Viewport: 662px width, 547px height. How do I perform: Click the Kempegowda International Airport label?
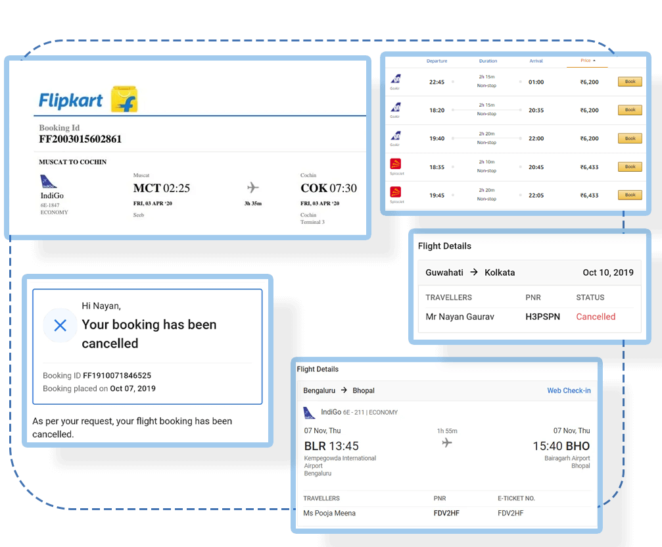tap(340, 462)
